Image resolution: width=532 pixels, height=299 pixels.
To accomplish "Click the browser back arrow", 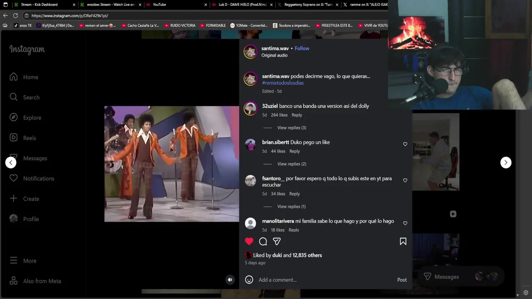I will [x=5, y=15].
